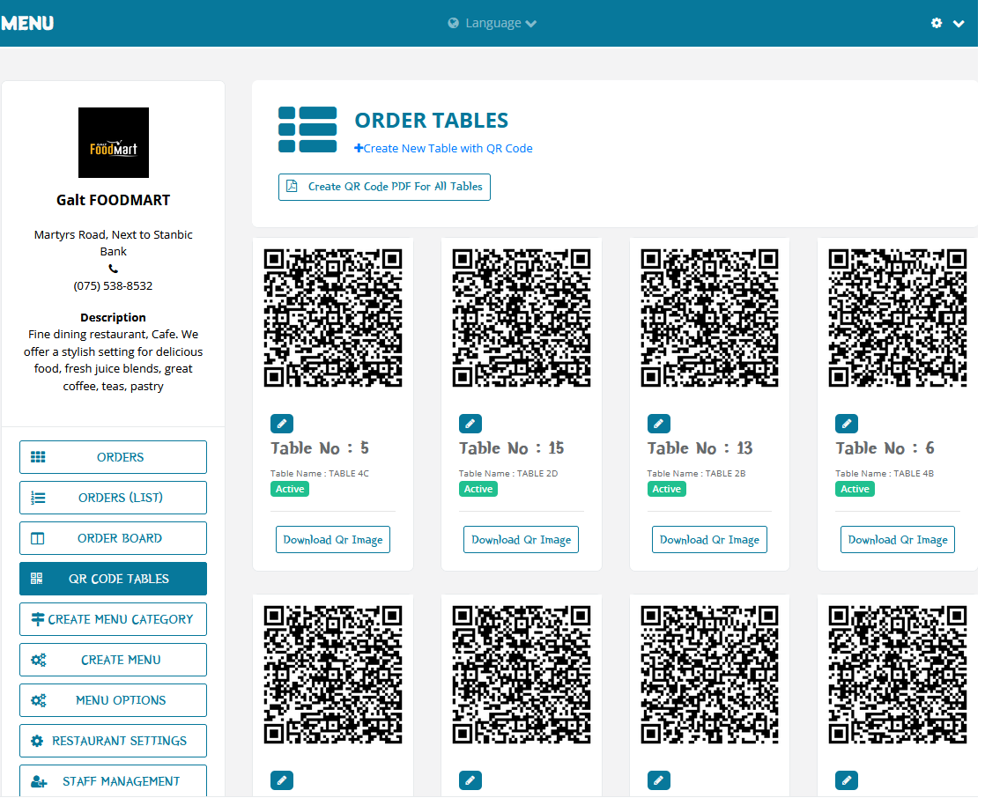The image size is (985, 798).
Task: Click the add-user icon on Staff Management
Action: tap(38, 781)
